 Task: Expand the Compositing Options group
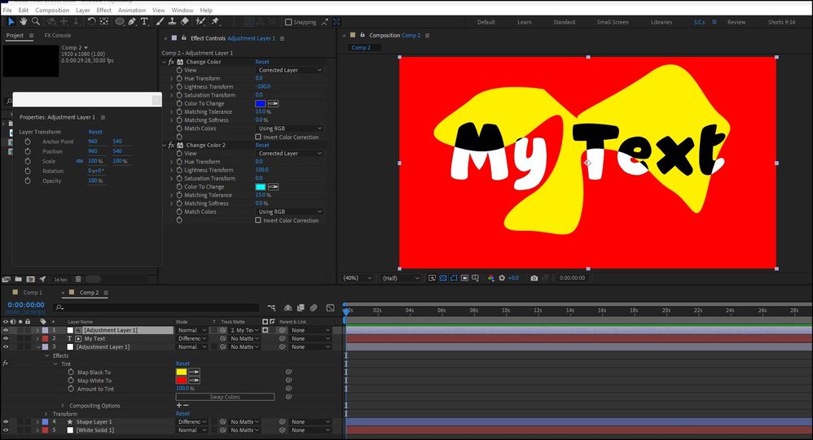pos(63,405)
